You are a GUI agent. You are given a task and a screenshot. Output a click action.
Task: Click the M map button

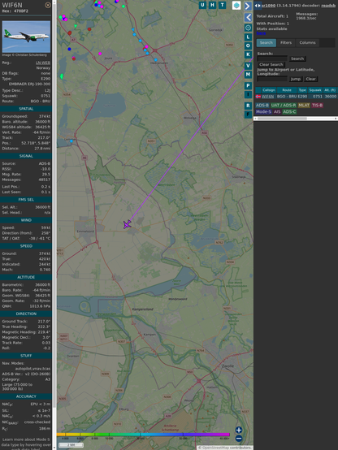point(248,75)
